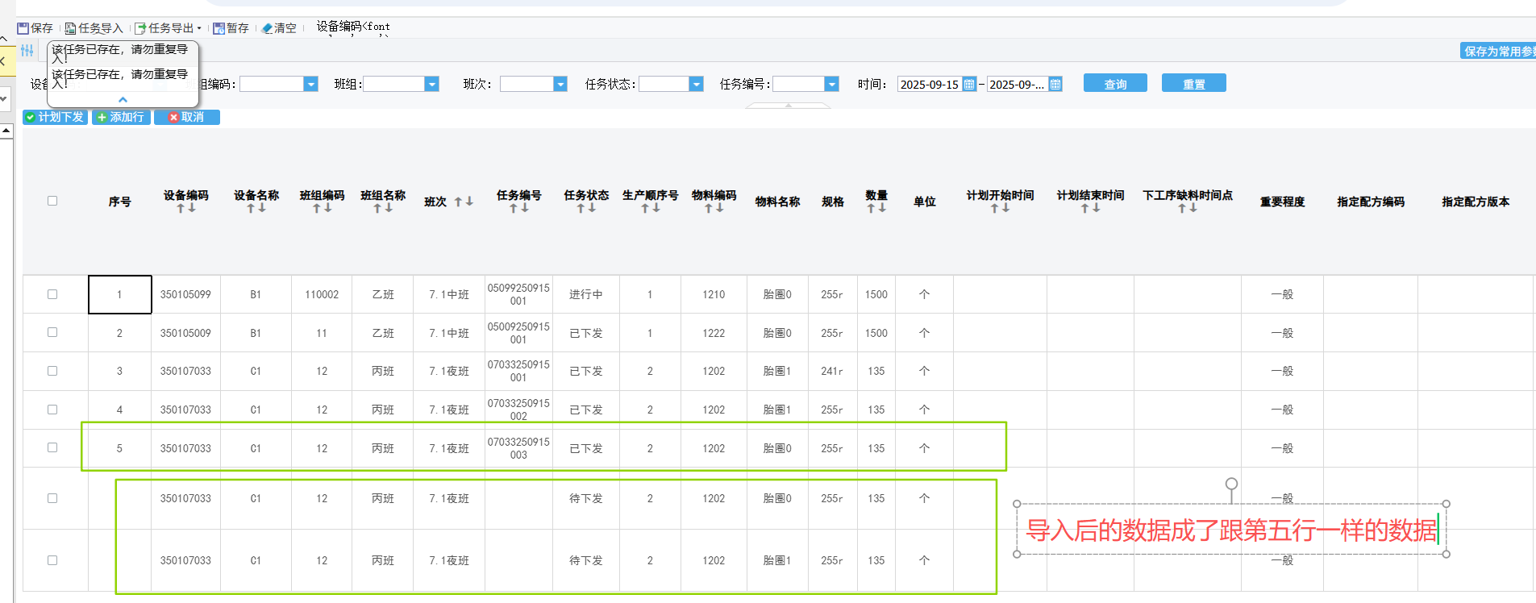Click the 计划下发 button

(55, 117)
